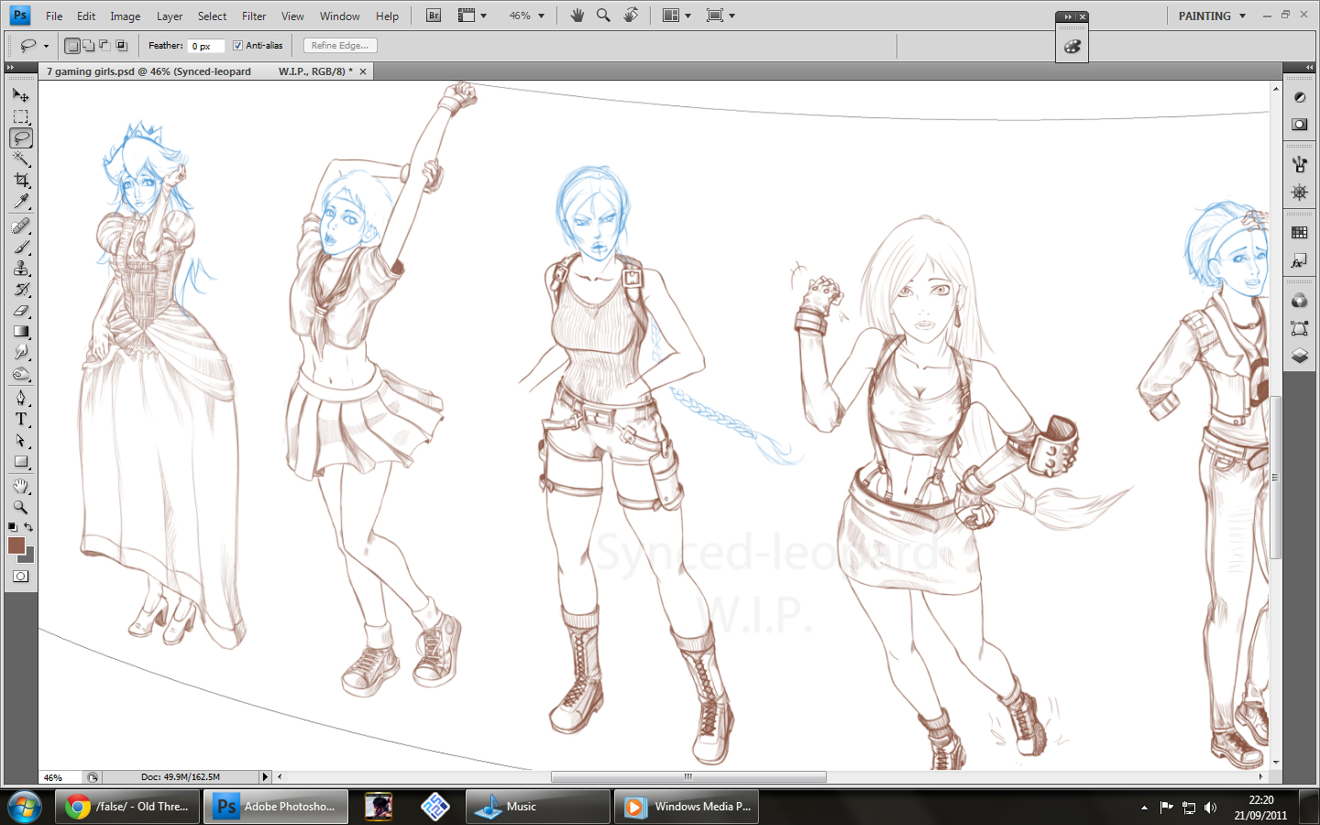Open the Image menu
Image resolution: width=1320 pixels, height=825 pixels.
[x=126, y=16]
